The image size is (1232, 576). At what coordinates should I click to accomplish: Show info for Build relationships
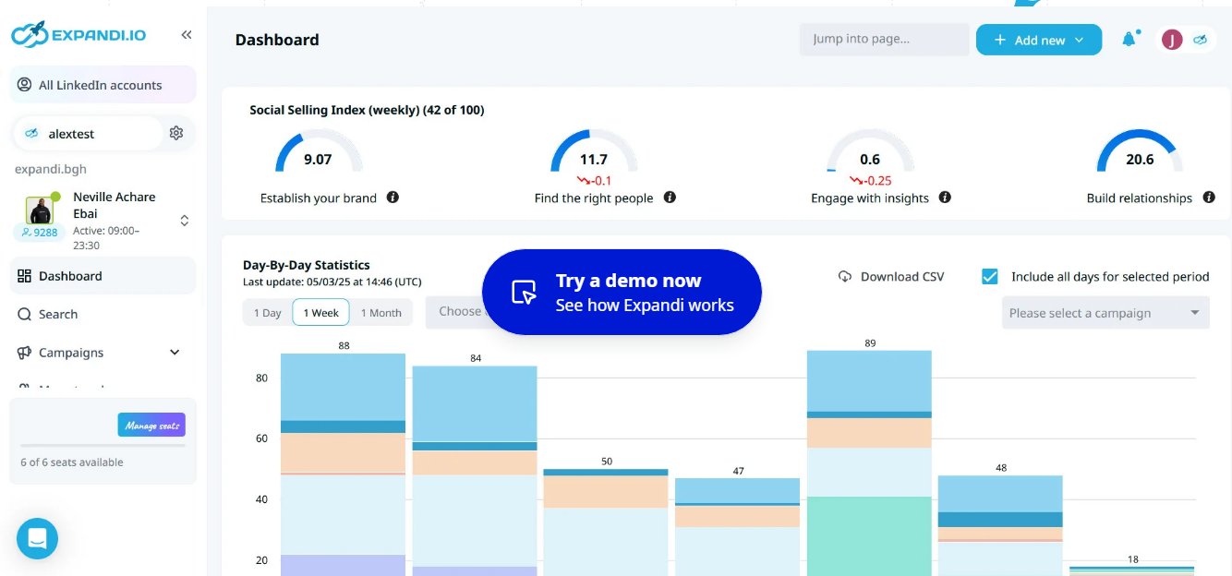coord(1209,198)
